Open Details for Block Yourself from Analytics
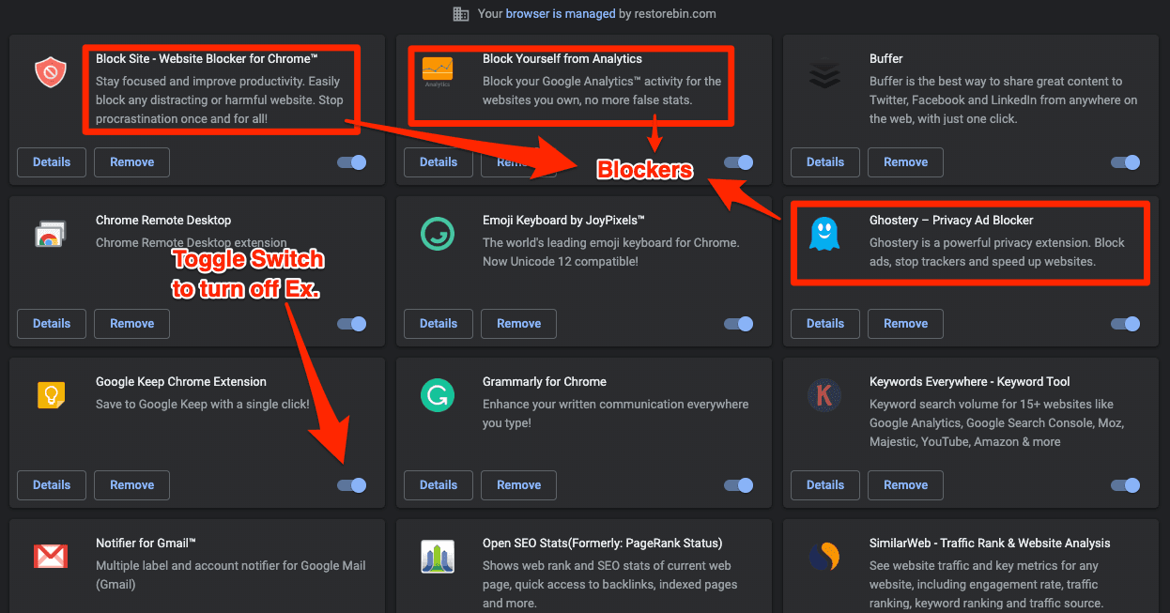1170x613 pixels. [x=439, y=162]
